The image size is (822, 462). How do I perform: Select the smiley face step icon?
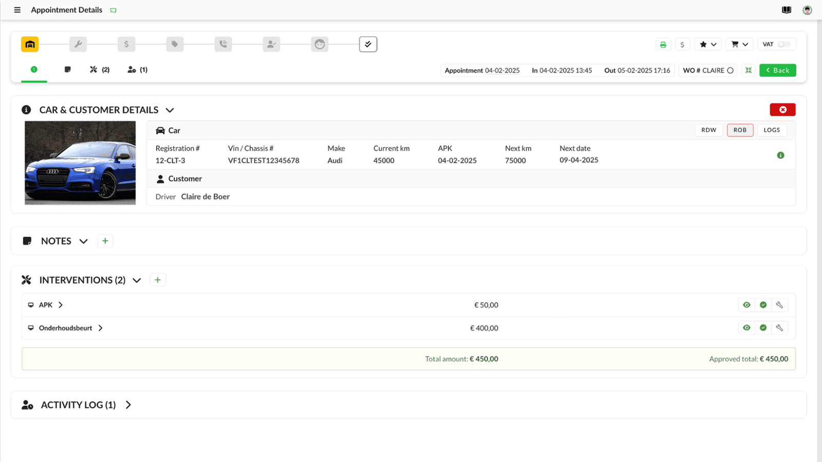(x=320, y=44)
